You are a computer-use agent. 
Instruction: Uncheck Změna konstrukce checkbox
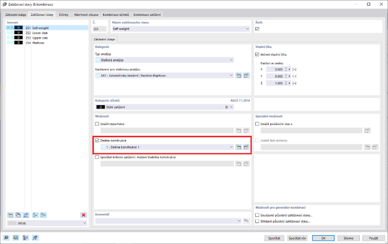(97, 140)
